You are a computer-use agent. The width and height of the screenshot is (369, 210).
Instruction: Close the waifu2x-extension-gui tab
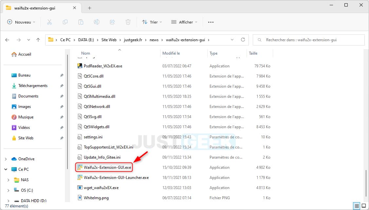point(74,8)
